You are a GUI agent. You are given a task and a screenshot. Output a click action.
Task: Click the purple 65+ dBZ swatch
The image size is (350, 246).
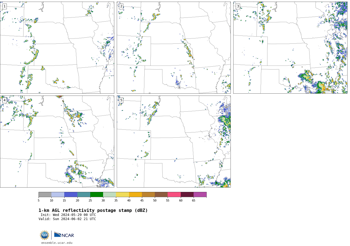click(200, 195)
